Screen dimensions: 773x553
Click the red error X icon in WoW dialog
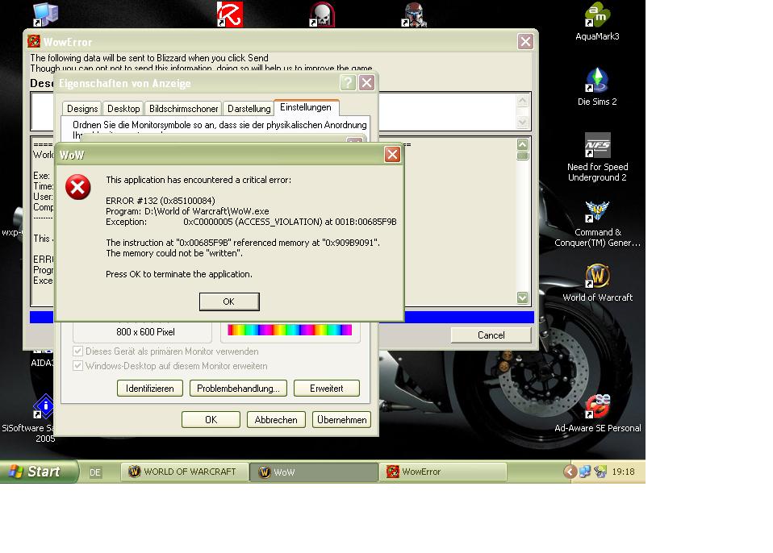click(x=78, y=187)
